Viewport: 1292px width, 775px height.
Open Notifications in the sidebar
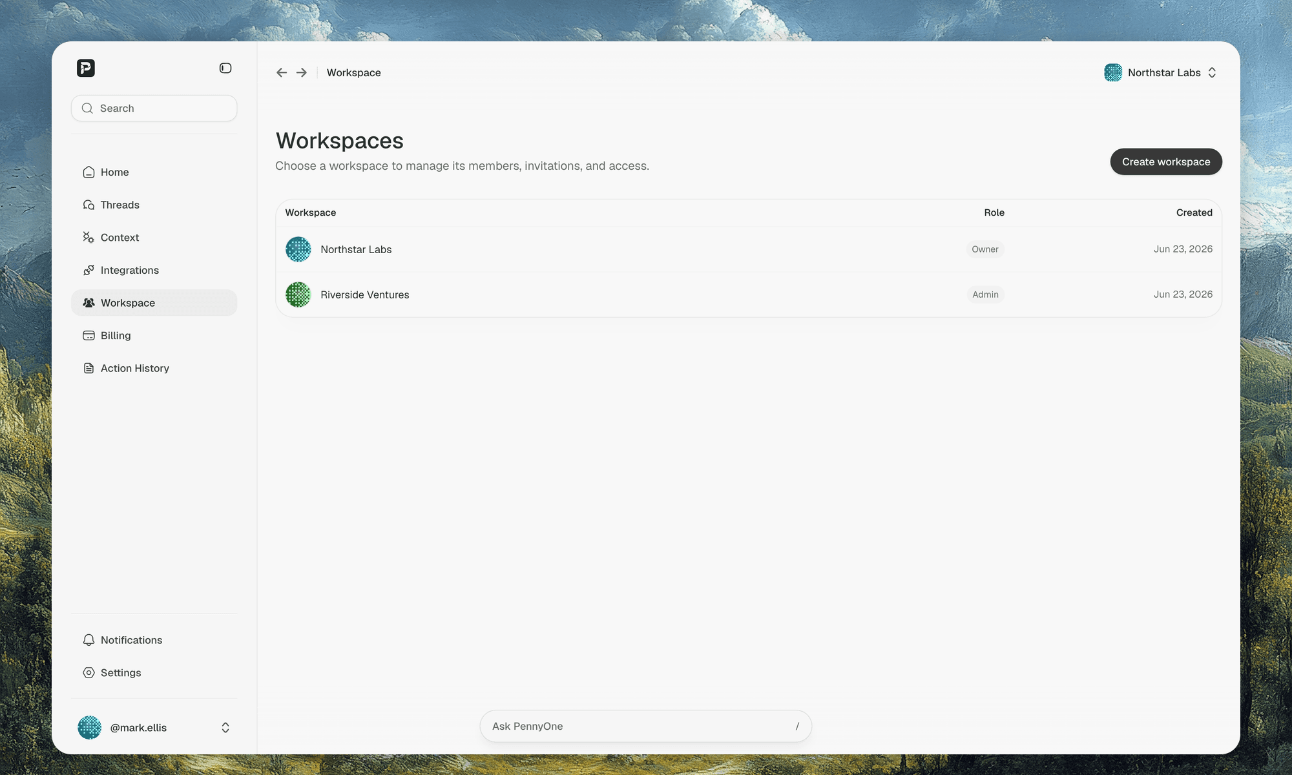click(x=154, y=640)
